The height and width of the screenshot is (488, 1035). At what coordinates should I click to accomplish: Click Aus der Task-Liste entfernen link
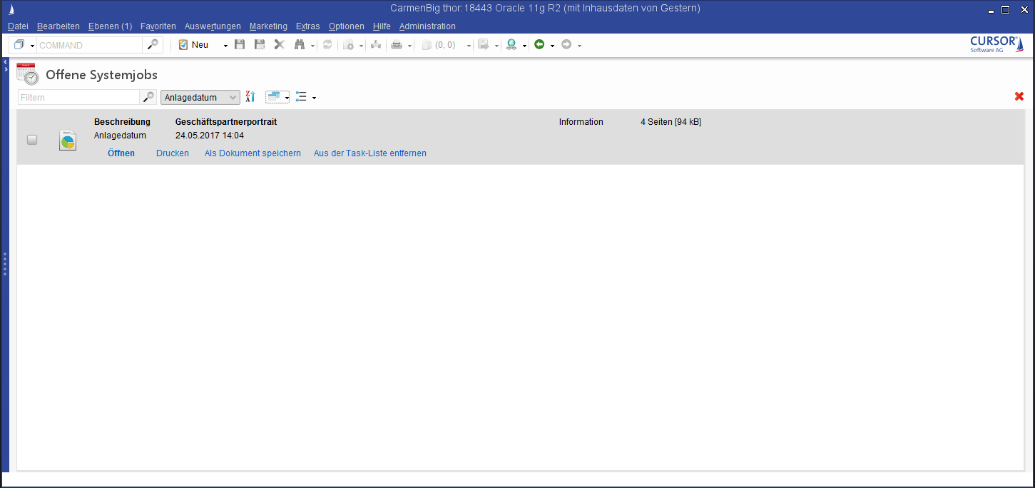click(369, 153)
